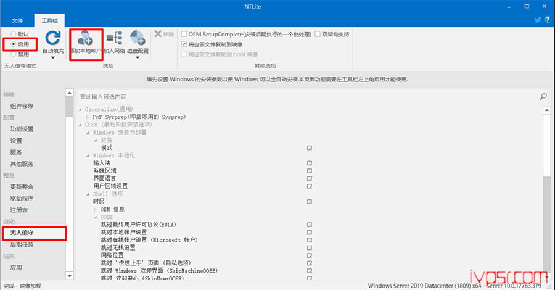This screenshot has height=290, width=555.
Task: Click edit icon for SkipMachineOOBE row
Action: (x=310, y=271)
